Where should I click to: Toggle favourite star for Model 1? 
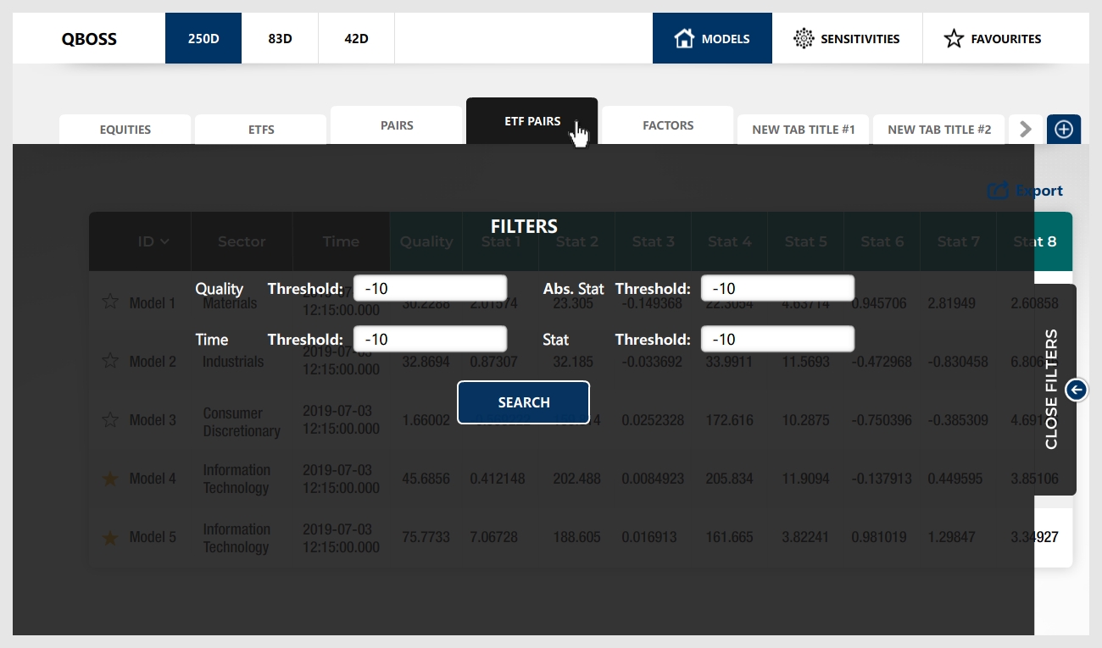tap(110, 302)
